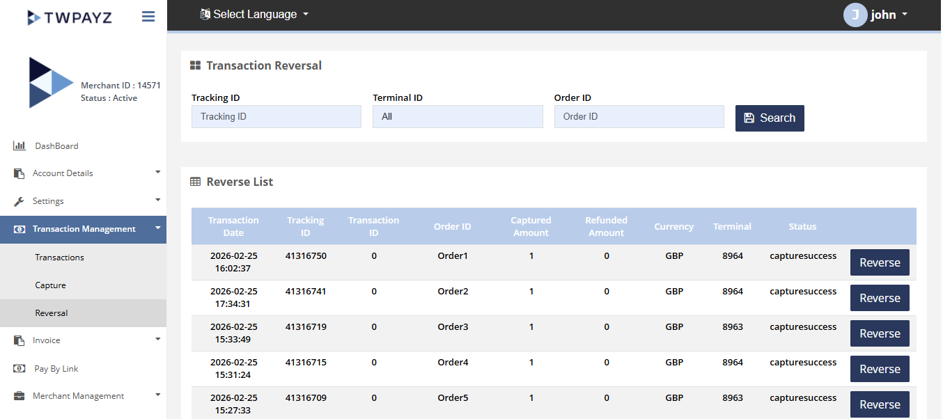Image resolution: width=943 pixels, height=419 pixels.
Task: Click the TWPAYZ logo in header
Action: pos(70,17)
